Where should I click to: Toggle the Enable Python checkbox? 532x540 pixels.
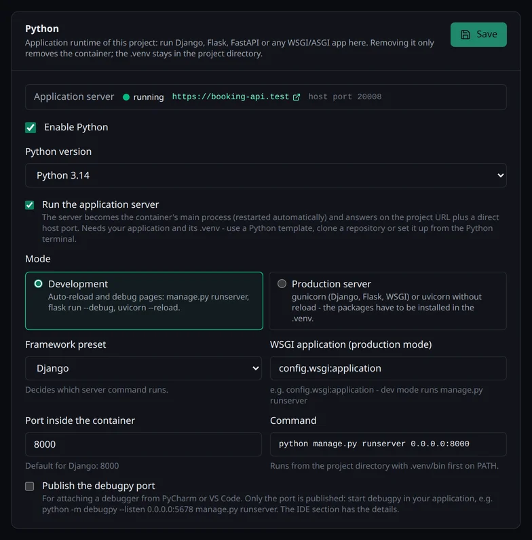(31, 128)
